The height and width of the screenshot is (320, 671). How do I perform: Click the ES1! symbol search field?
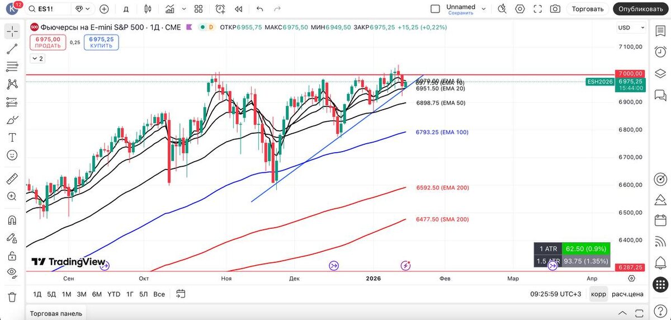(49, 9)
